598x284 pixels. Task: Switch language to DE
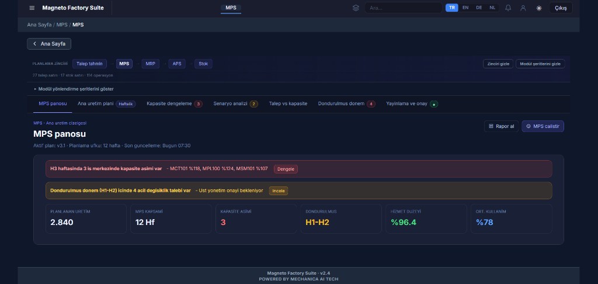[479, 8]
